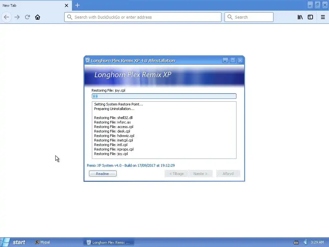Maximize the Longhorn Plex Remix dialog
Image resolution: width=329 pixels, height=247 pixels.
tap(233, 60)
